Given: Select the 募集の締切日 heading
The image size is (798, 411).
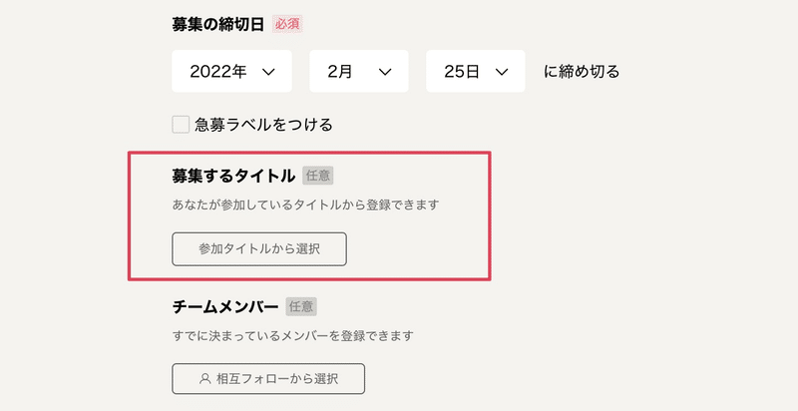Looking at the screenshot, I should coord(217,24).
